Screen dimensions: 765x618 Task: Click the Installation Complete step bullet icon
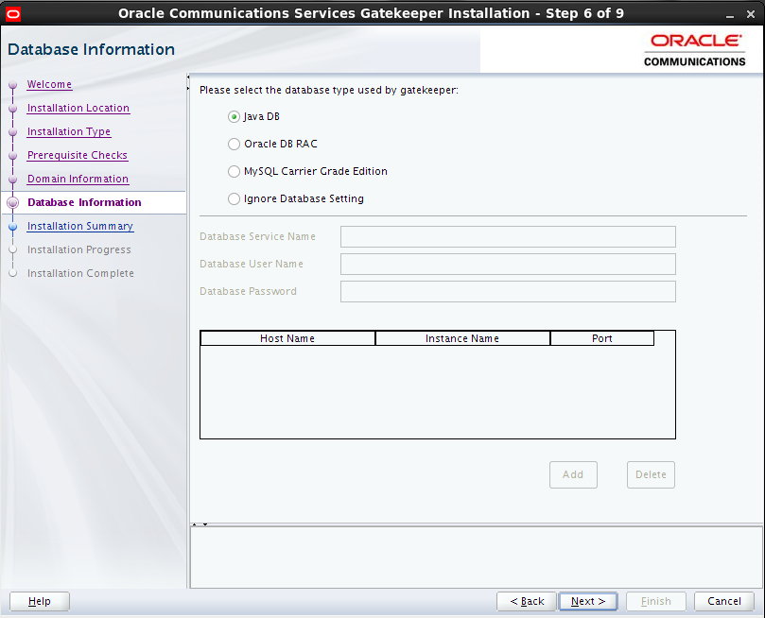coord(13,273)
